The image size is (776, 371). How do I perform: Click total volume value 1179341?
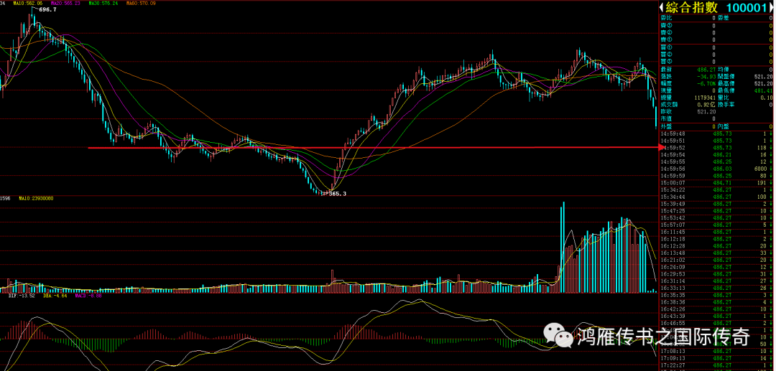pyautogui.click(x=705, y=98)
